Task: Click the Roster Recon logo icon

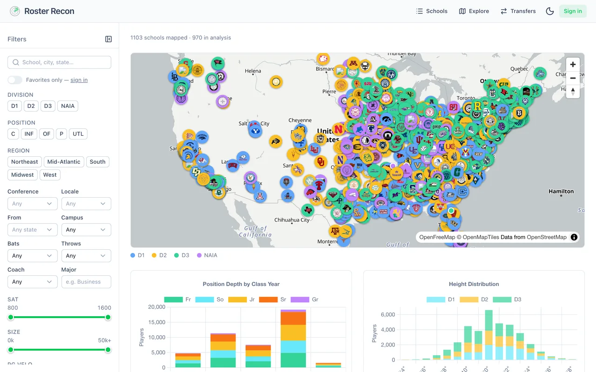Action: (x=15, y=11)
